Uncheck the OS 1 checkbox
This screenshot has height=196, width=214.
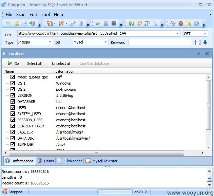[13, 83]
